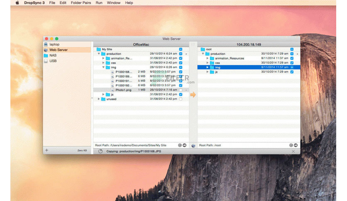Click the NAS folder icon in sidebar
Screen dimensions: 347x201
46,55
